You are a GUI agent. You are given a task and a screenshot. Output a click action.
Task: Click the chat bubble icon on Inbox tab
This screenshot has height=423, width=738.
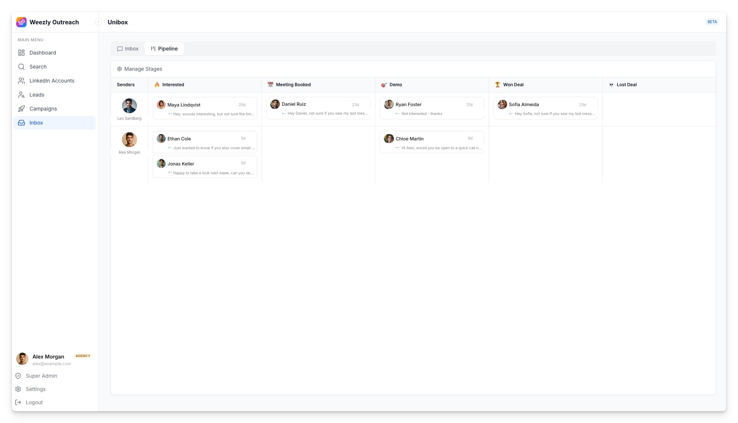(120, 49)
